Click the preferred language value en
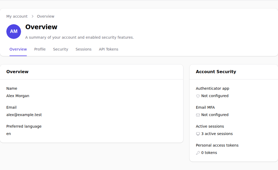The image size is (278, 170). pos(9,134)
